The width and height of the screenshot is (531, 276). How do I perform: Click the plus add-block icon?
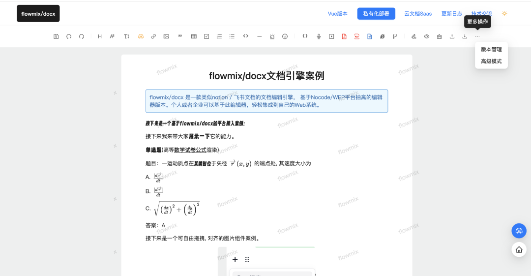click(235, 259)
